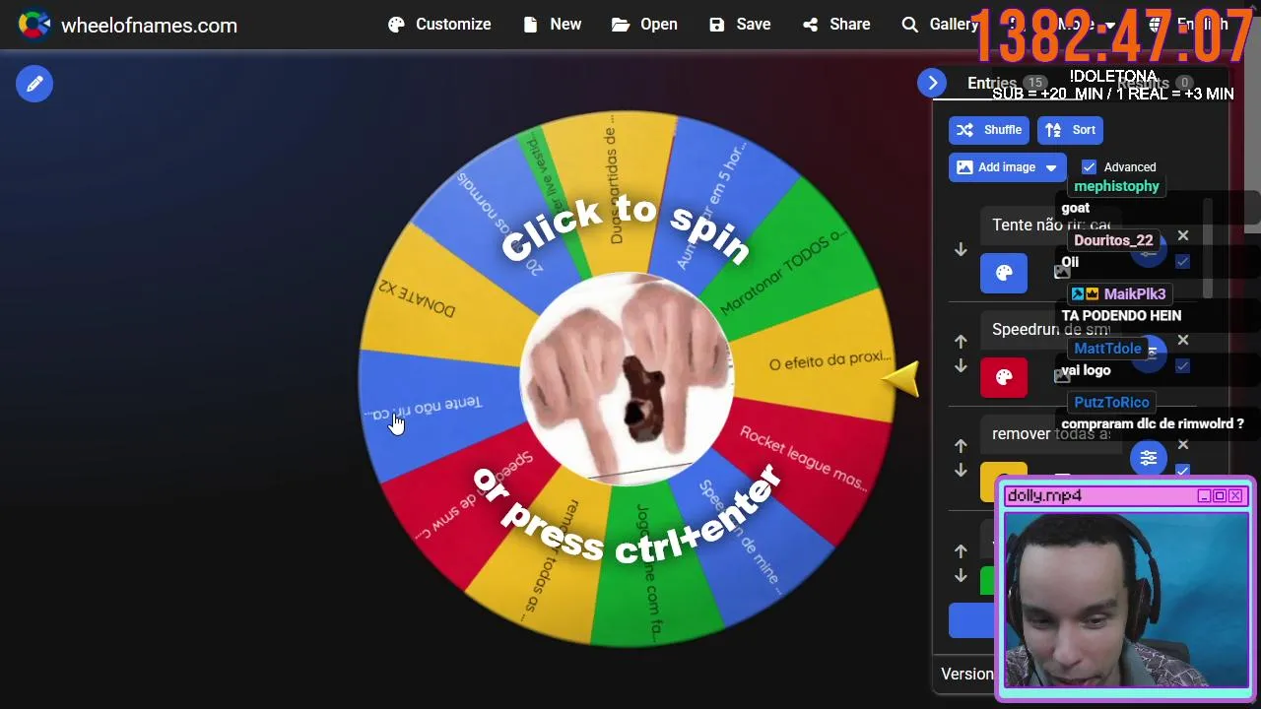Click Save in the top bar
Screen dimensions: 1261x709
740,25
